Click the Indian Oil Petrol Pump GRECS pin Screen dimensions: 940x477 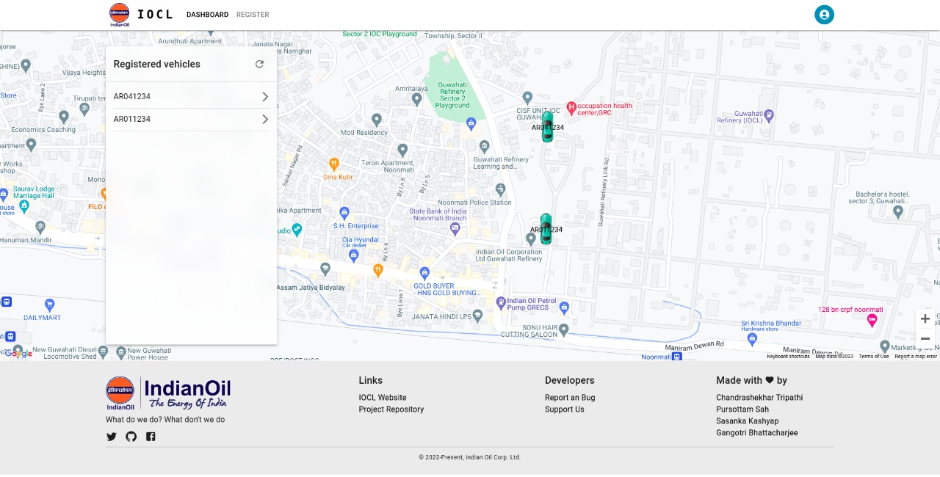tap(501, 302)
